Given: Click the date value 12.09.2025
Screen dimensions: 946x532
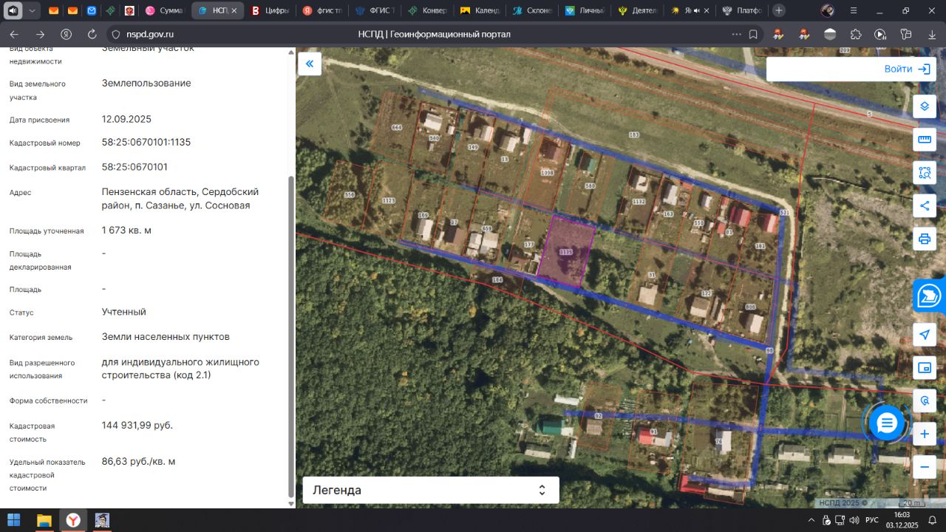Looking at the screenshot, I should [126, 119].
